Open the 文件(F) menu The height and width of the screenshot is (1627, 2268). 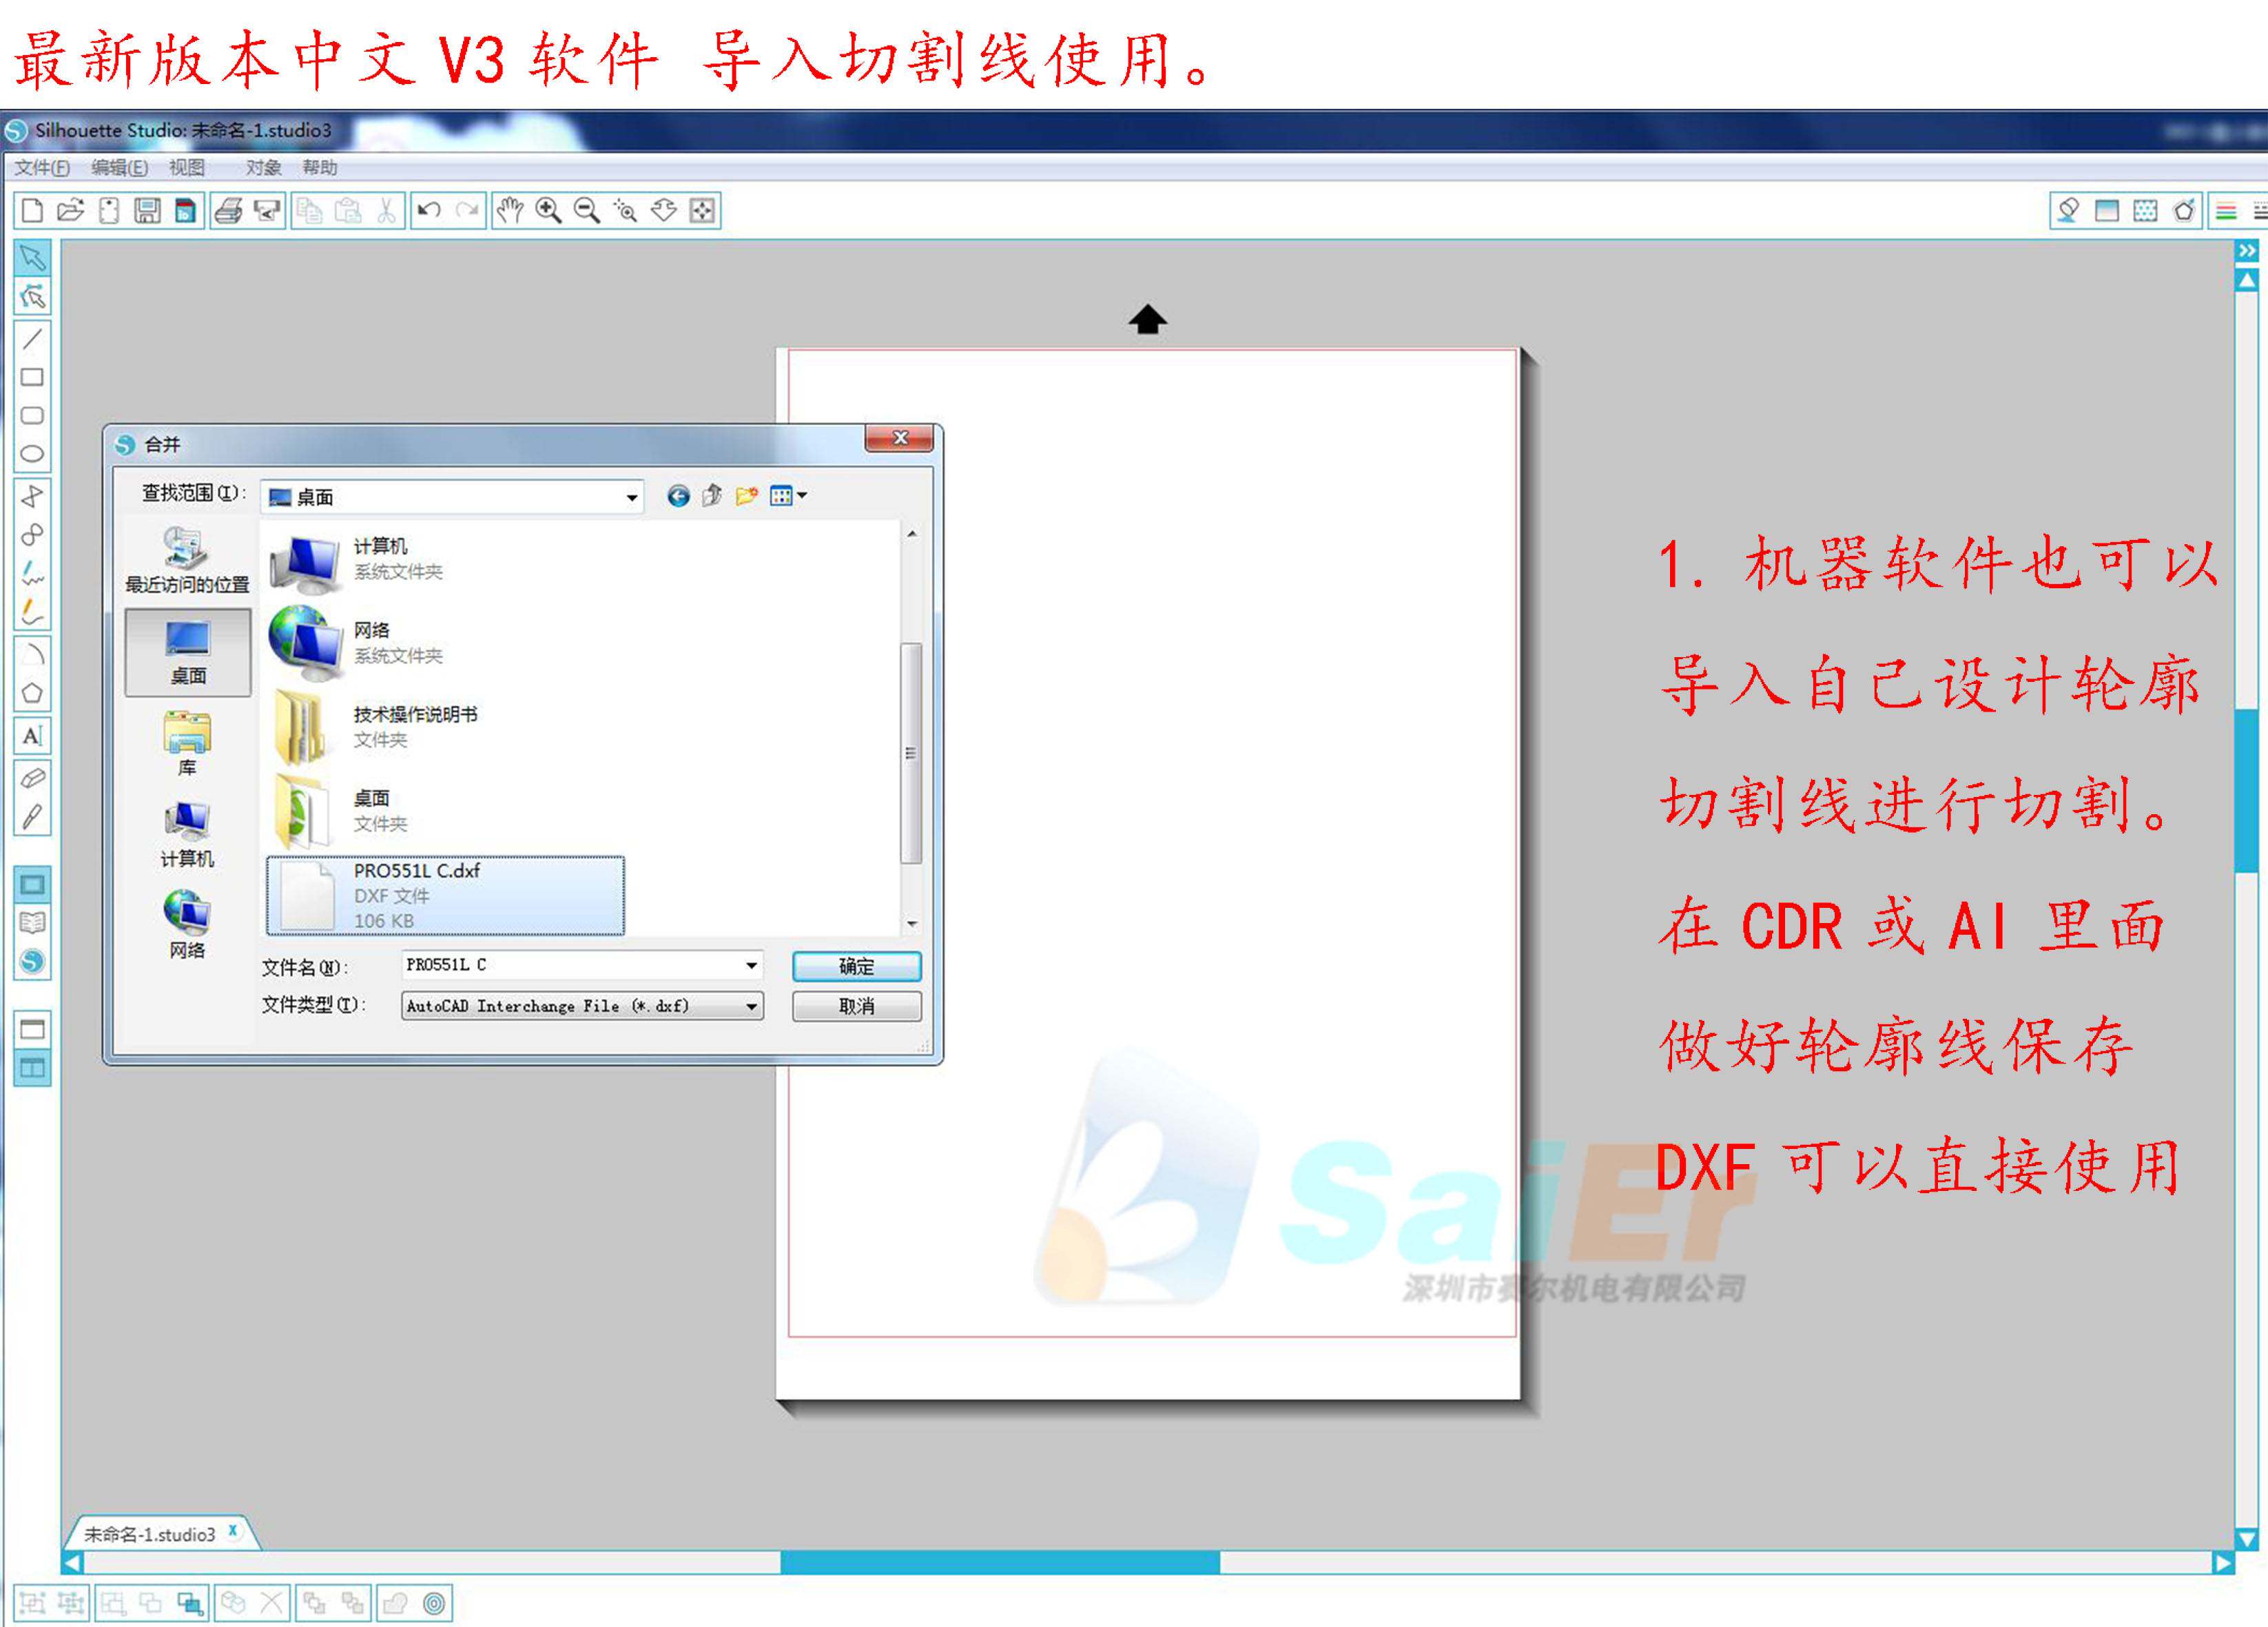tap(41, 167)
